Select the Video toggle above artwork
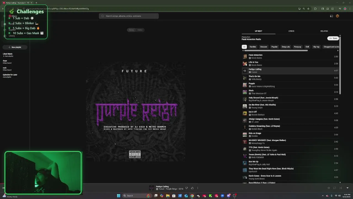This screenshot has height=199, width=353. coord(140,30)
